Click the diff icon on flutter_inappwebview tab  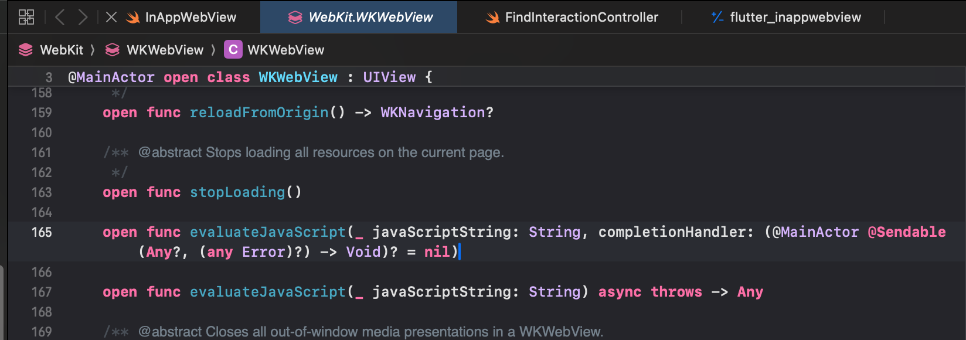click(x=717, y=18)
